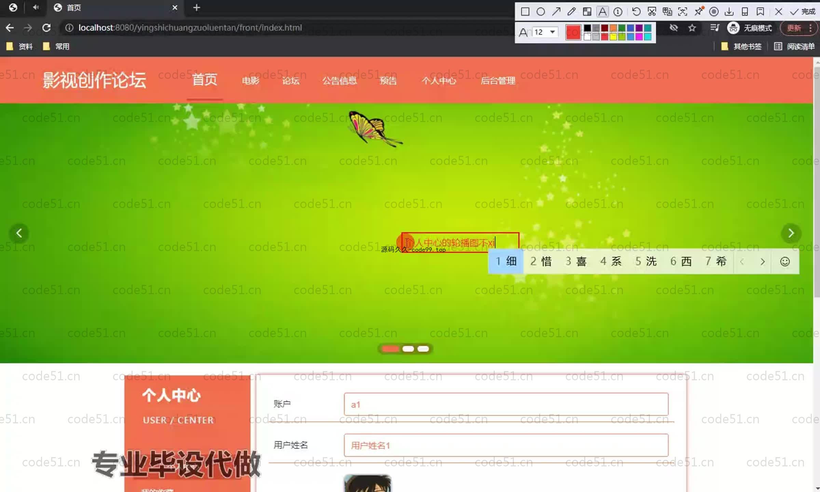Cancel screenshot with the X icon
The image size is (820, 492).
(779, 12)
